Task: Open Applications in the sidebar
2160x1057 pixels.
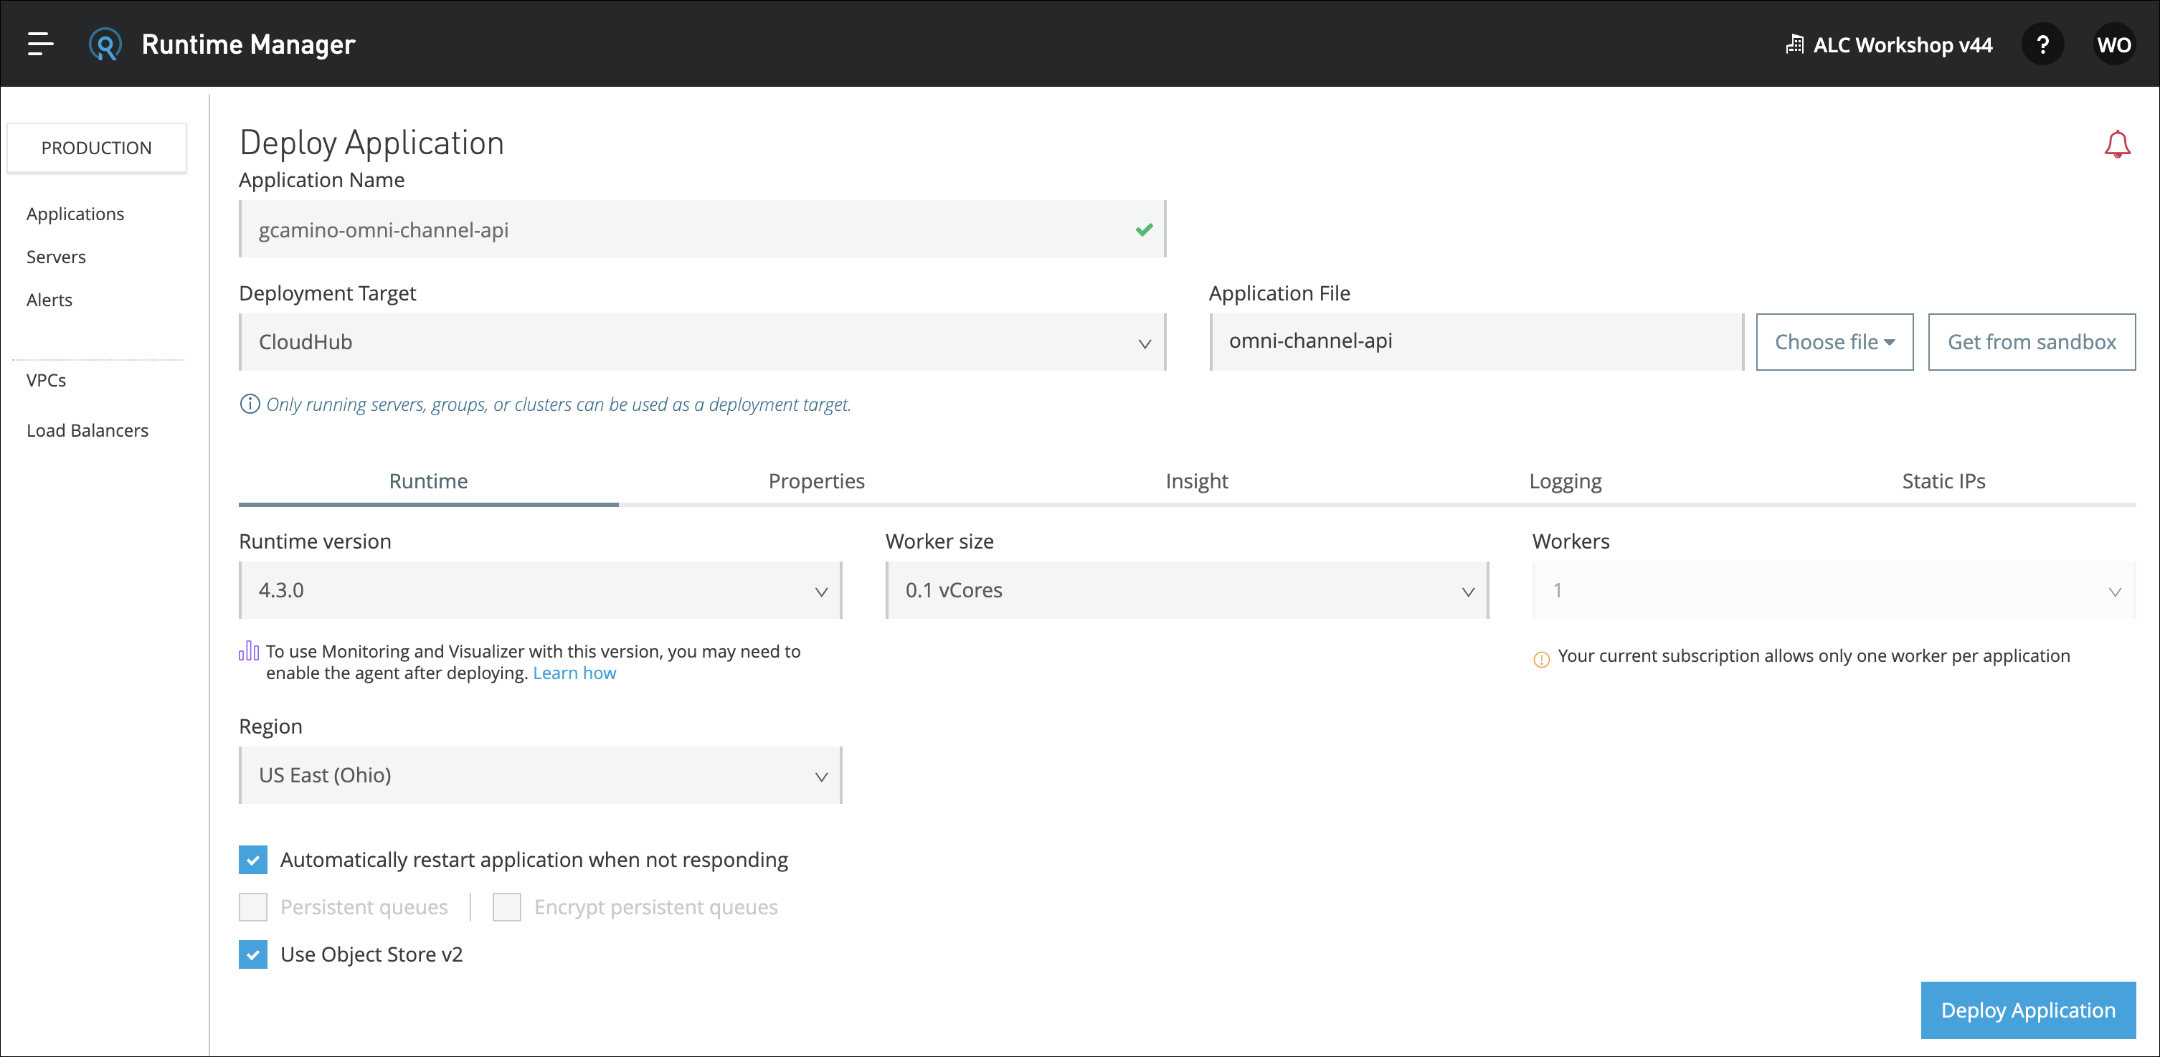Action: [x=75, y=214]
